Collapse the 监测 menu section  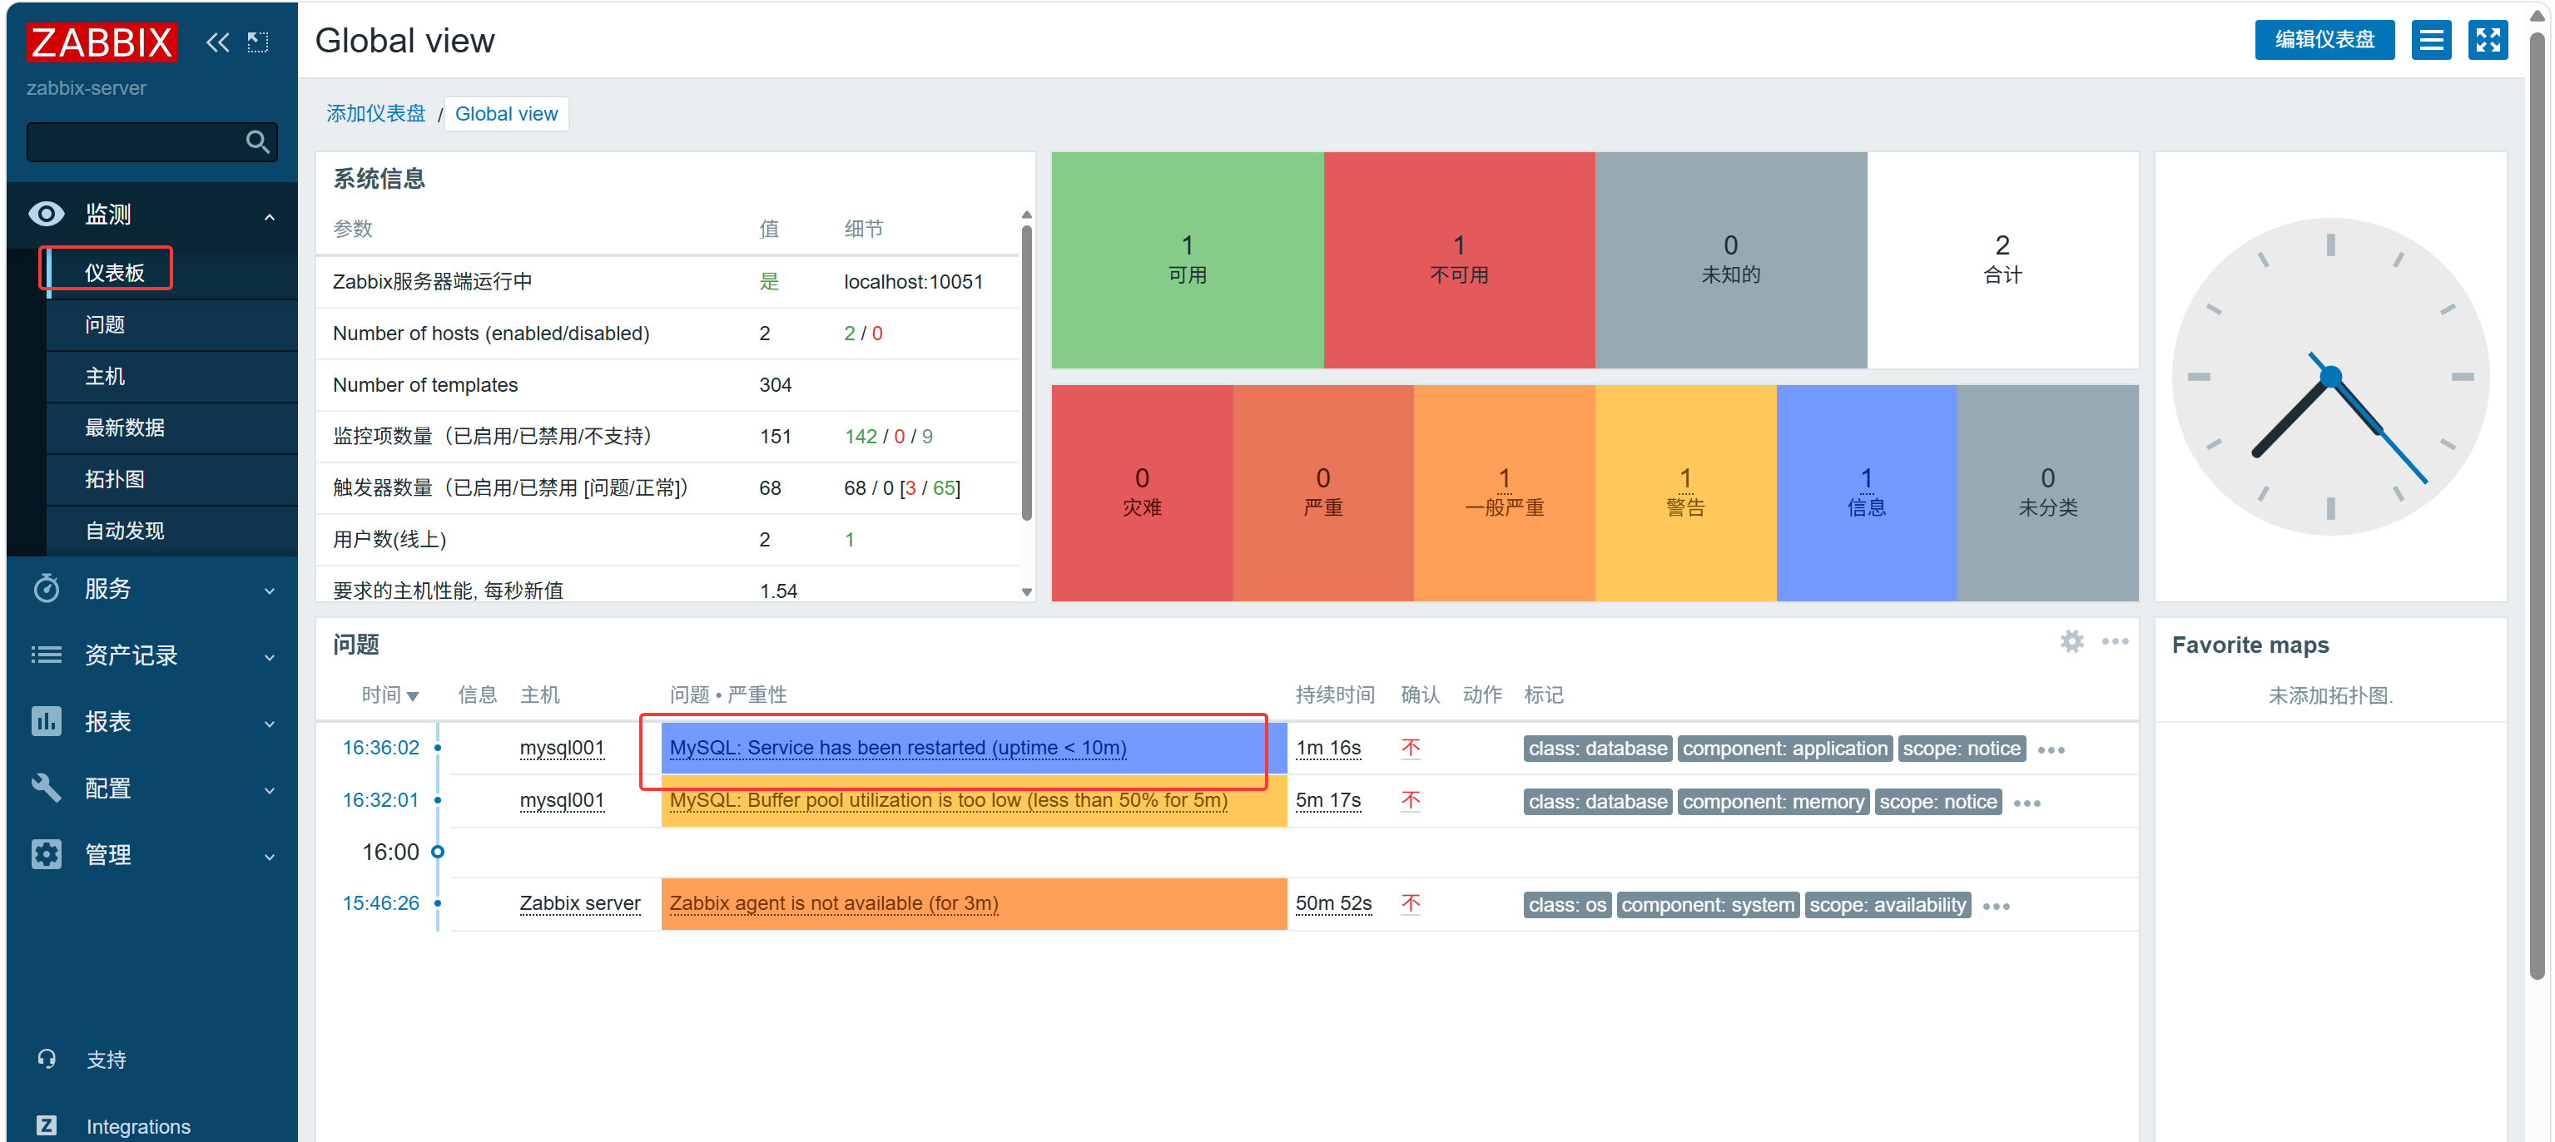[x=270, y=216]
